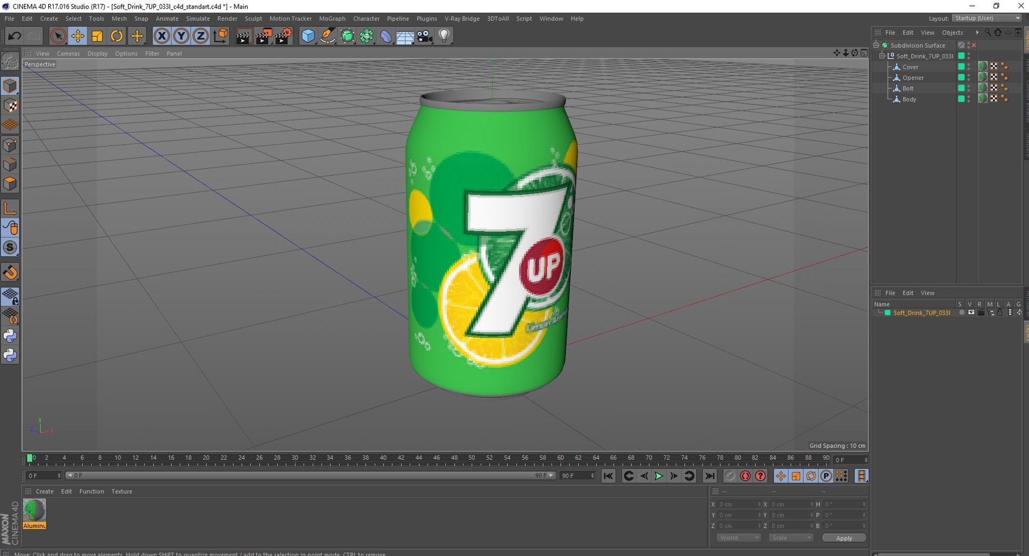This screenshot has height=556, width=1029.
Task: Toggle Z axis lock
Action: coord(200,36)
